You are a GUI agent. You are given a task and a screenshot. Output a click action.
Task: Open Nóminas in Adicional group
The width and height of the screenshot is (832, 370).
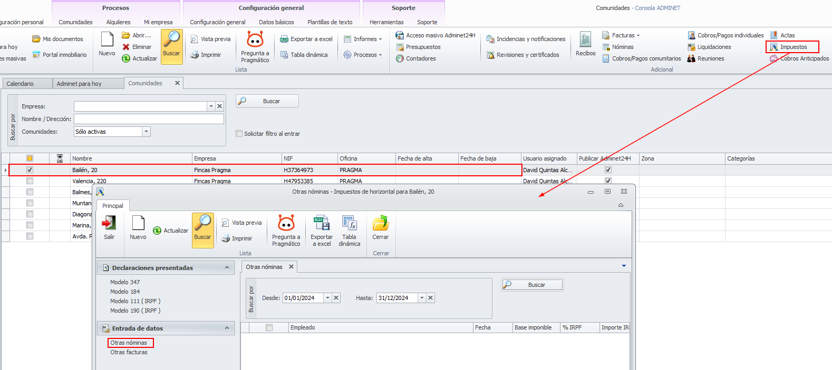618,47
